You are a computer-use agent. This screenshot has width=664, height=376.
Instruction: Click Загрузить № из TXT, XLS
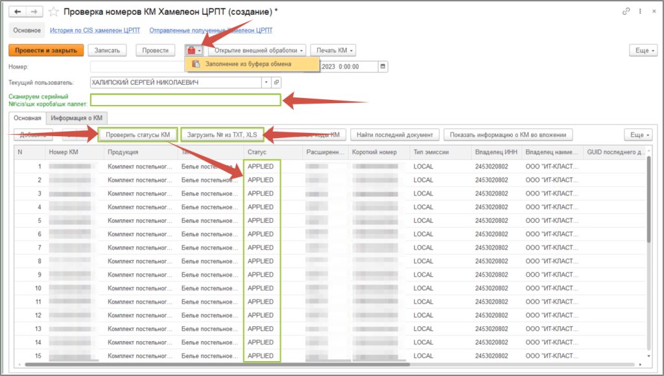point(222,135)
